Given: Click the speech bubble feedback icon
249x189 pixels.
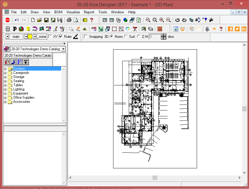Looking at the screenshot, I should [x=192, y=29].
